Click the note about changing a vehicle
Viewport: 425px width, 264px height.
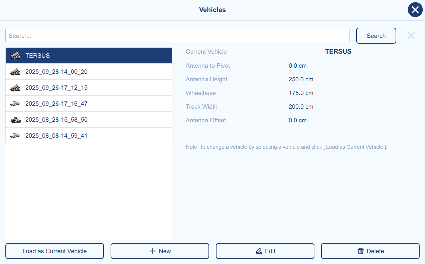coord(286,147)
